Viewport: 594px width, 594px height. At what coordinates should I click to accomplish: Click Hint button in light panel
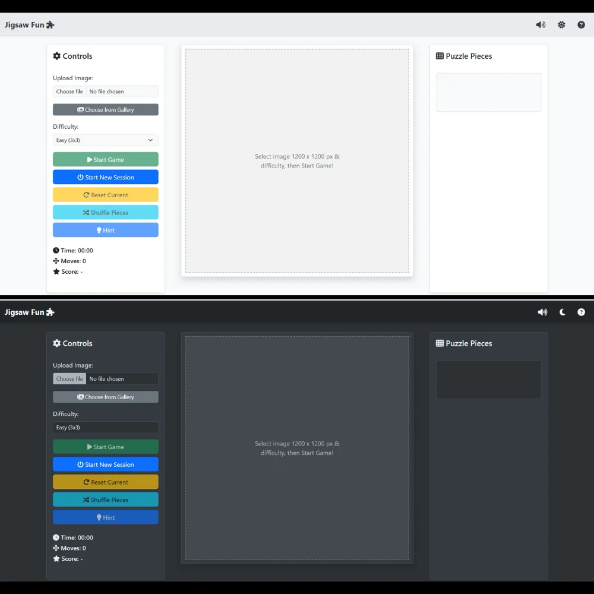[106, 230]
